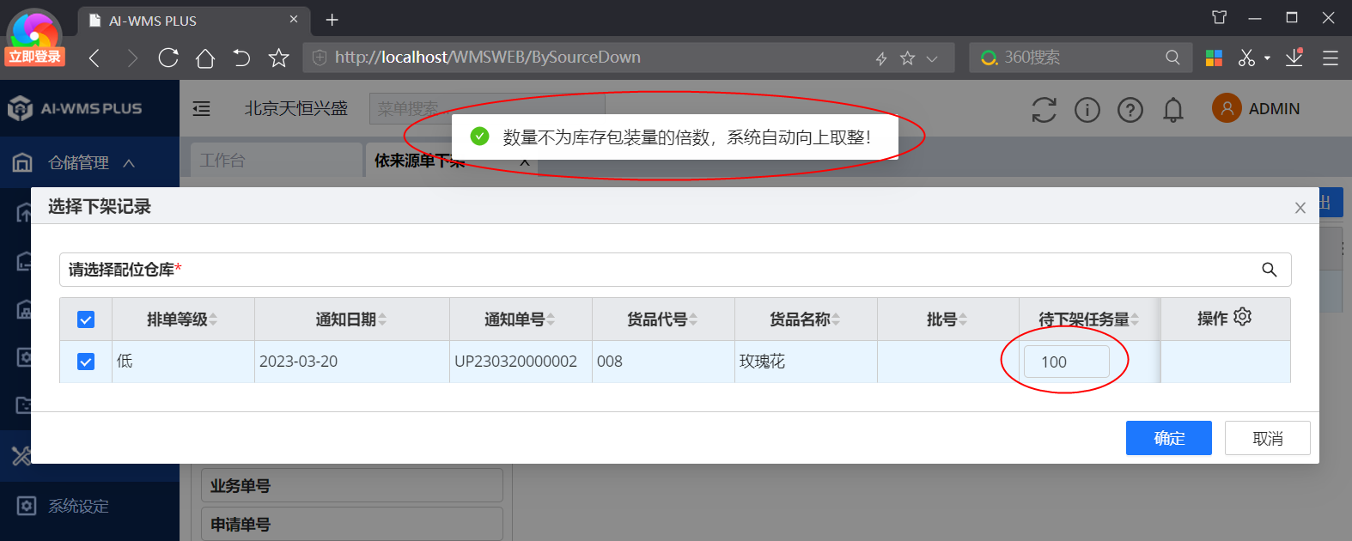Screen dimensions: 1352x541
Task: Click the browser home icon
Action: pos(204,58)
